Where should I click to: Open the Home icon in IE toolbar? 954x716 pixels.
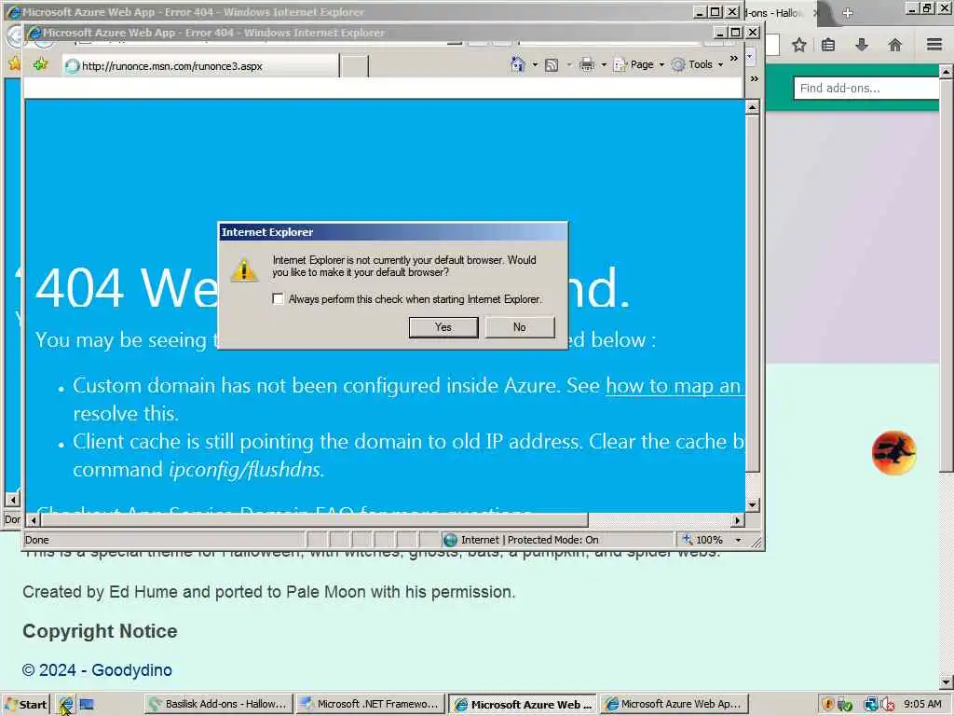point(518,64)
